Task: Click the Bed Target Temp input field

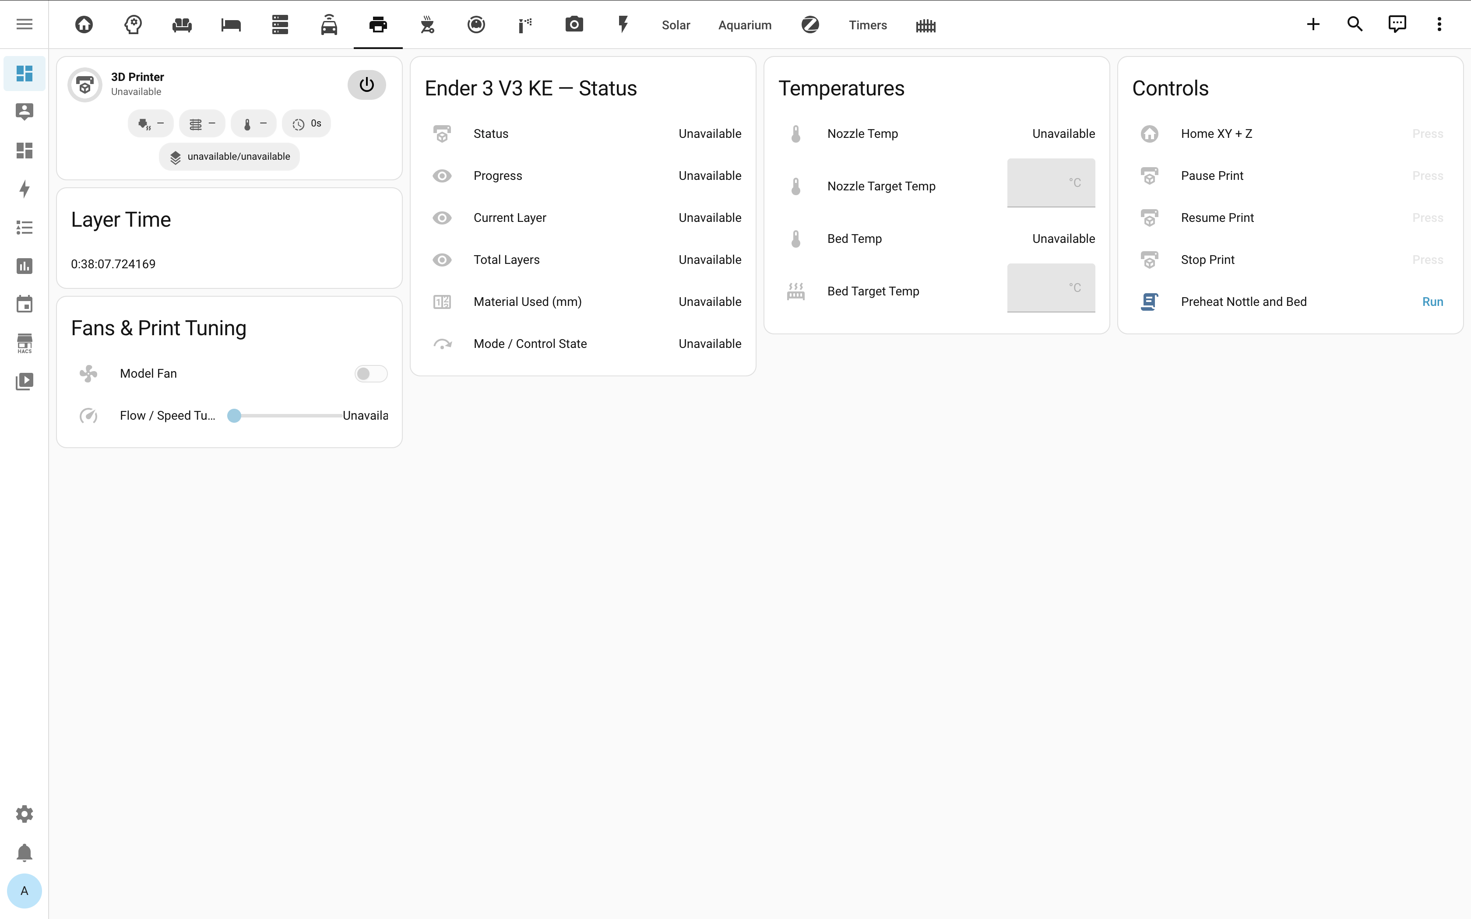Action: [1051, 288]
